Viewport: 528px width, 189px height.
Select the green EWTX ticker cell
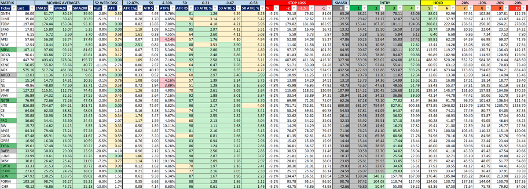point(9,165)
